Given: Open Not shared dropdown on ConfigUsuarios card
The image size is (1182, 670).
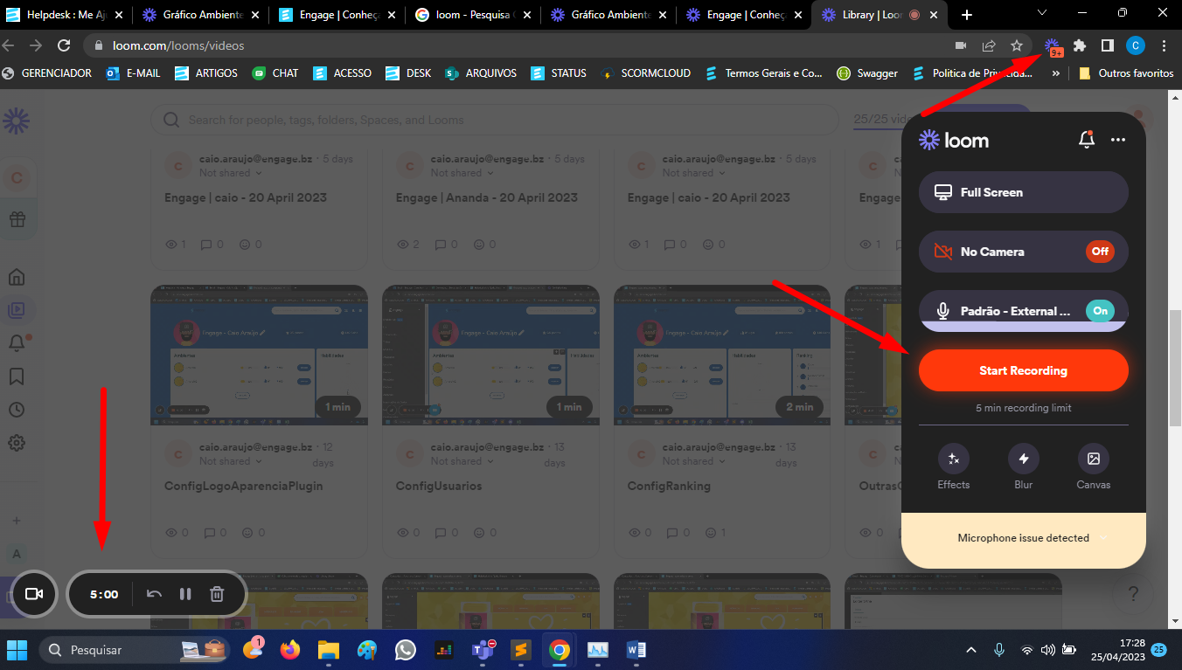Looking at the screenshot, I should 462,461.
